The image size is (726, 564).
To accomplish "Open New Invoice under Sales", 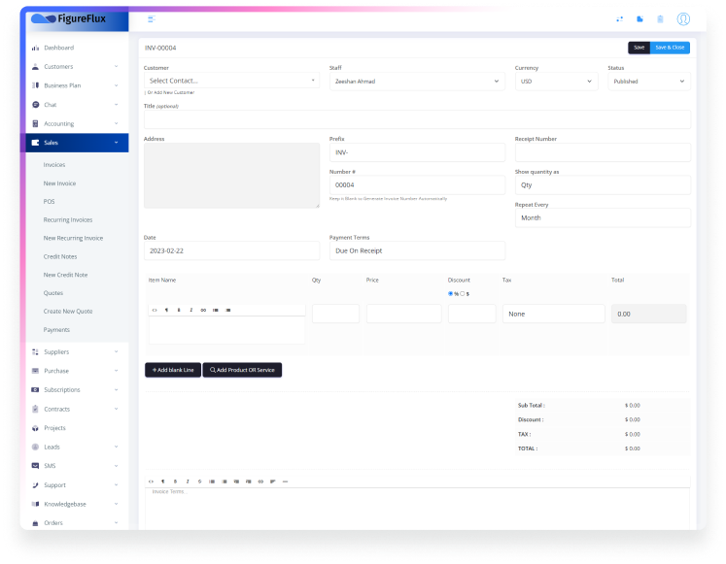I will pyautogui.click(x=59, y=183).
